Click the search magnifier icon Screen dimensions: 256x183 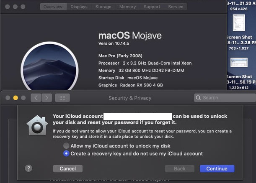tap(198, 98)
